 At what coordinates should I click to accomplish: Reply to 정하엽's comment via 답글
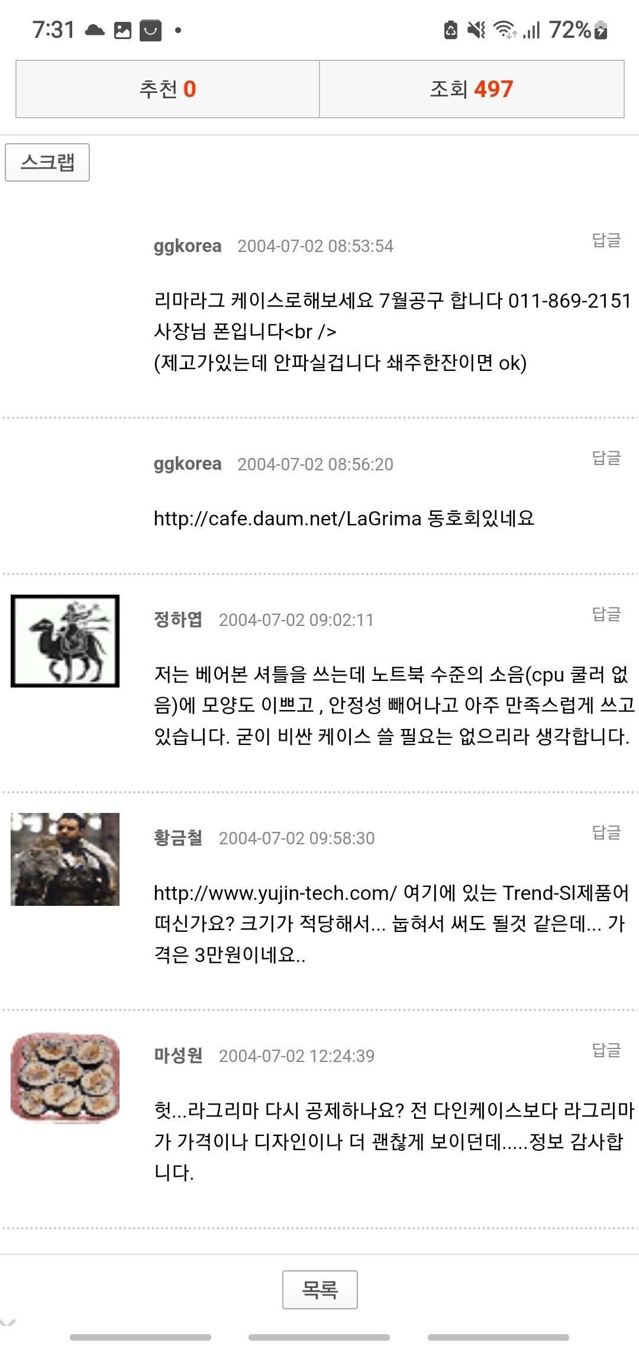click(606, 614)
